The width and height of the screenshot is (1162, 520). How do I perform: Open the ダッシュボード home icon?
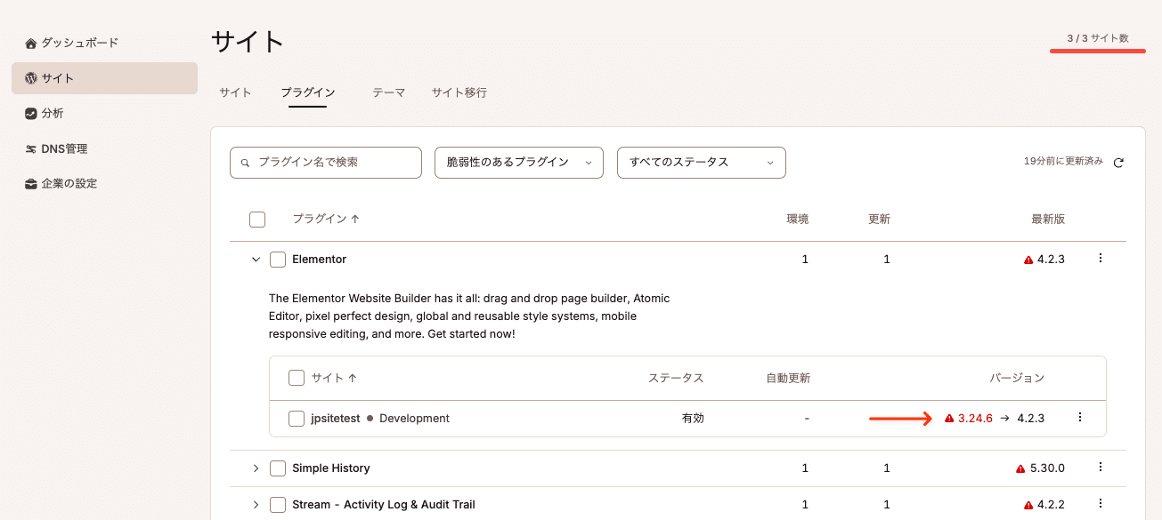click(x=31, y=44)
